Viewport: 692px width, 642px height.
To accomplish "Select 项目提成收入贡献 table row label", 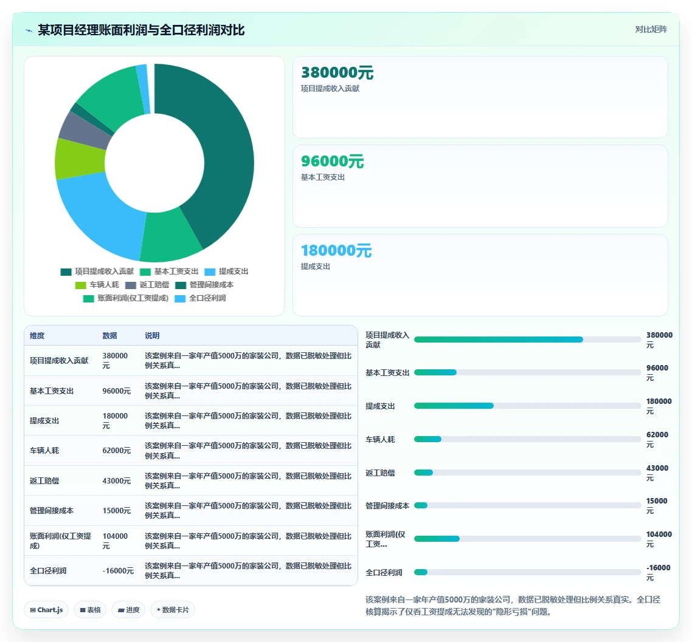I will (59, 361).
